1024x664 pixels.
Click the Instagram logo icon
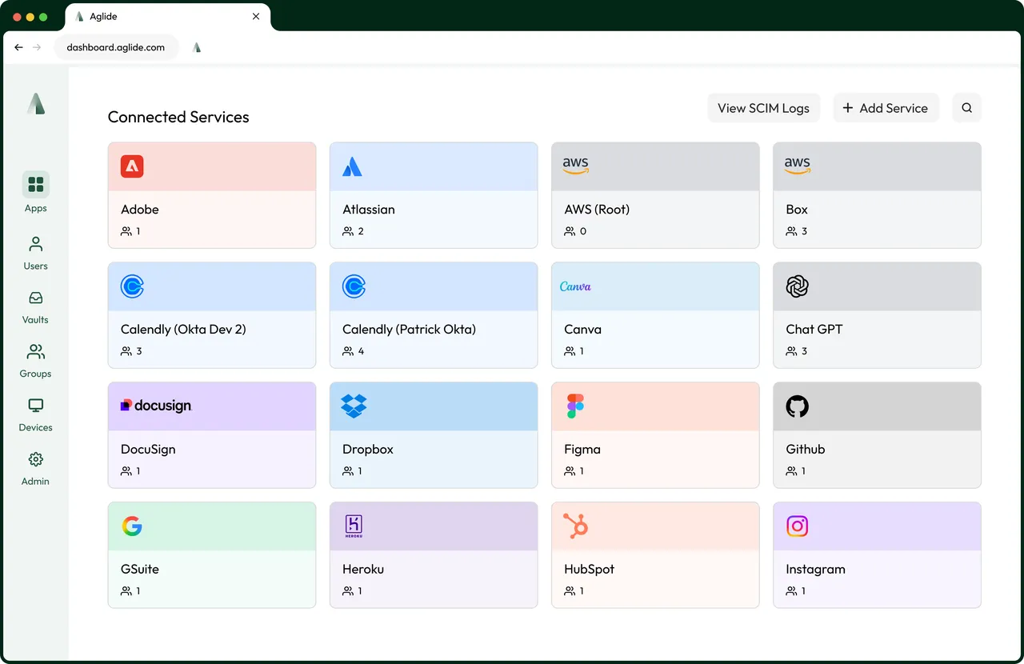coord(797,526)
